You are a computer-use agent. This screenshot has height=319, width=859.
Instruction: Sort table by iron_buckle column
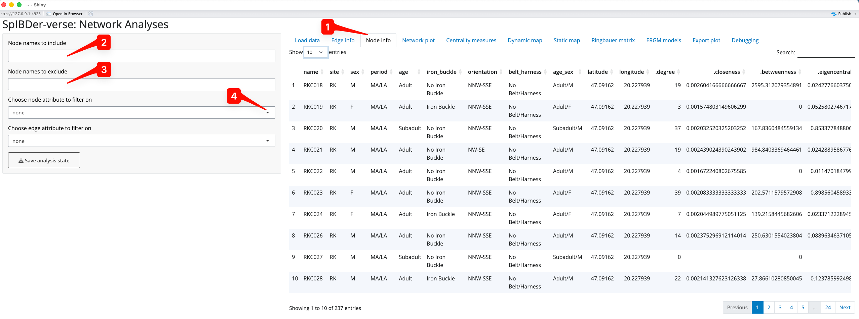coord(444,72)
